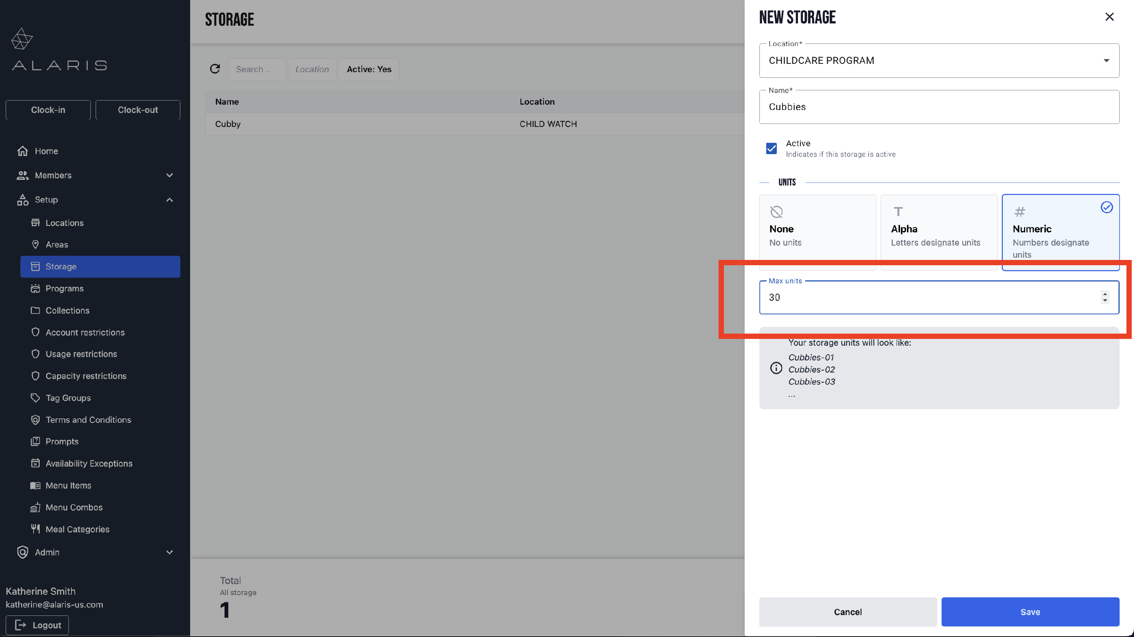
Task: Go to Home in the sidebar
Action: pos(46,151)
